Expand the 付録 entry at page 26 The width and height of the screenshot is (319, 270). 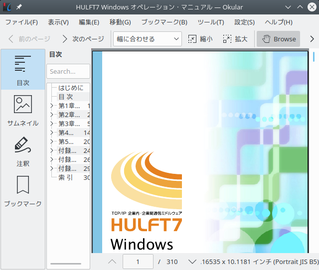coord(52,159)
